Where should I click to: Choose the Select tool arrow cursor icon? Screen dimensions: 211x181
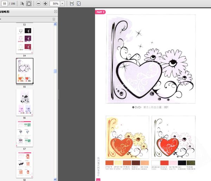click(22, 4)
